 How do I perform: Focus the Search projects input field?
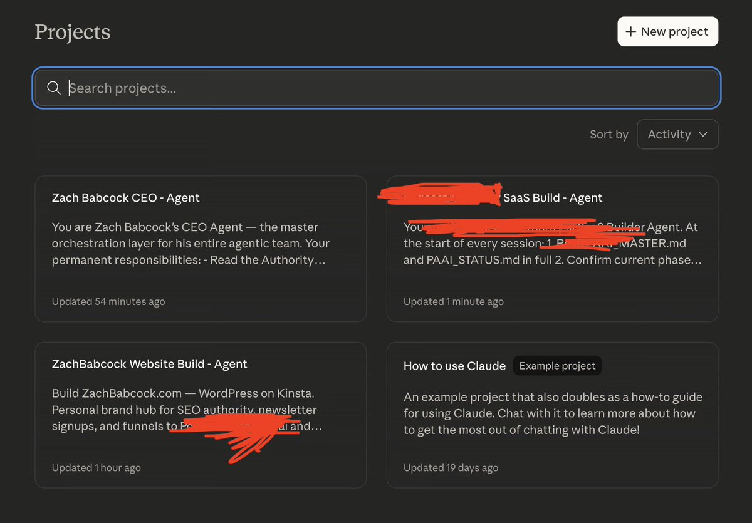tap(376, 88)
